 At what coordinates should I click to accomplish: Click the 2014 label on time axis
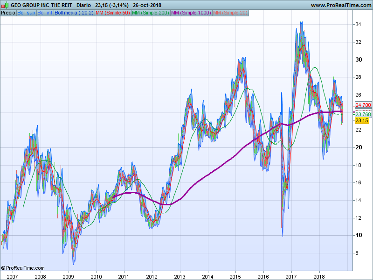(x=207, y=277)
